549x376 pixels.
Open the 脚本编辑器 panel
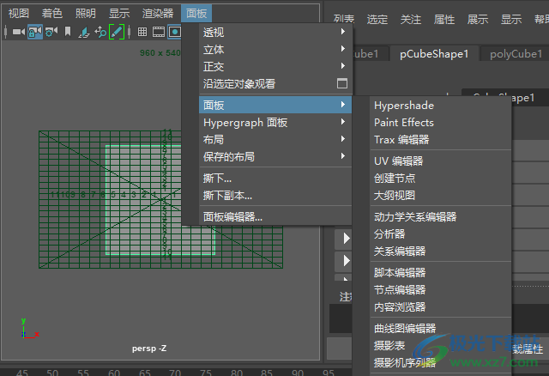(x=440, y=273)
